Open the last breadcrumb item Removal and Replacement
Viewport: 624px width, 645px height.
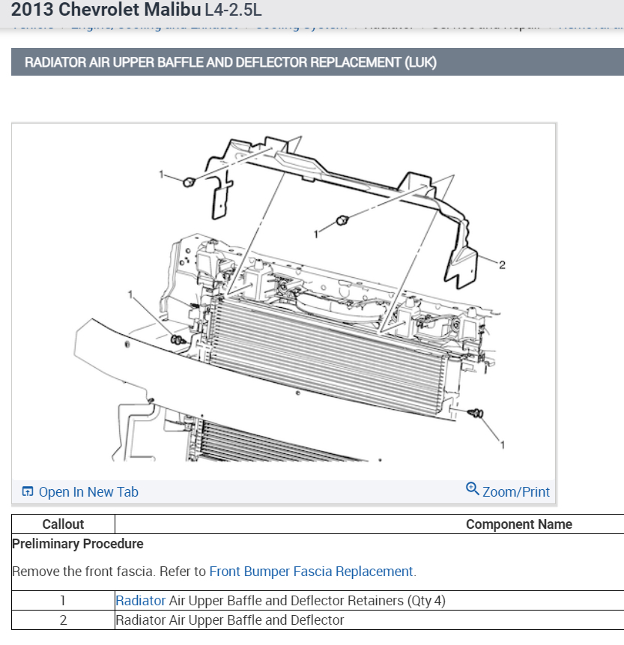[x=592, y=25]
